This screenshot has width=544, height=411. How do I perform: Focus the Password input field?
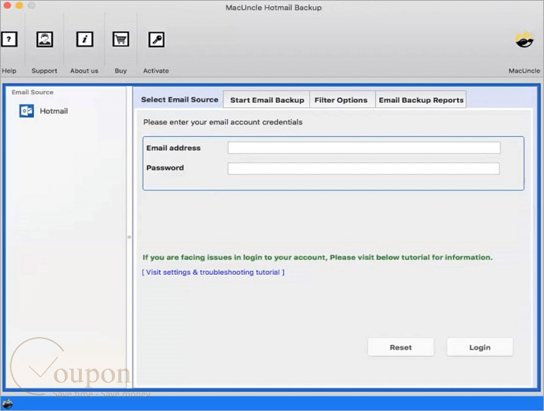(364, 168)
